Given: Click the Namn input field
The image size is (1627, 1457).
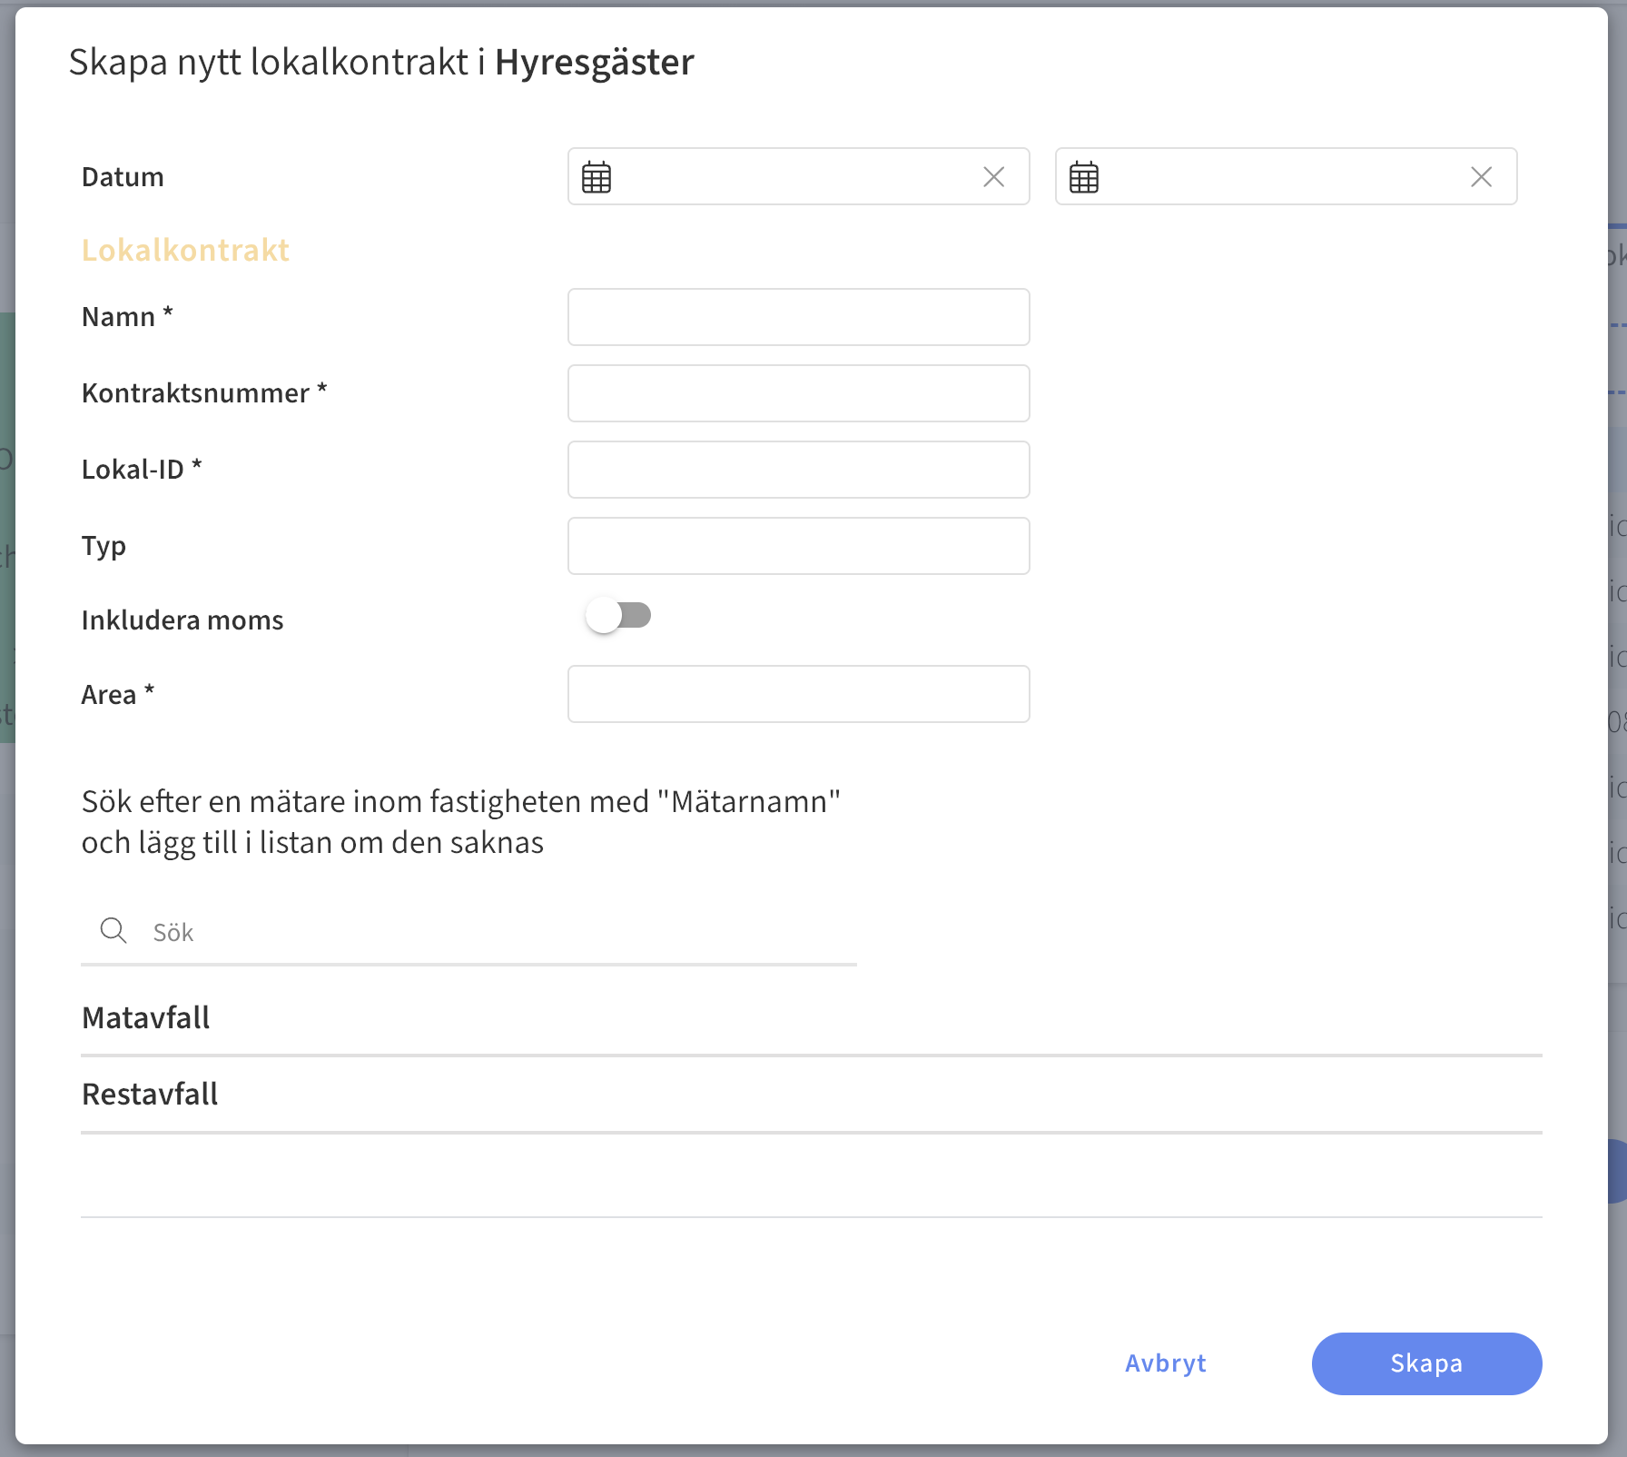Looking at the screenshot, I should [799, 317].
